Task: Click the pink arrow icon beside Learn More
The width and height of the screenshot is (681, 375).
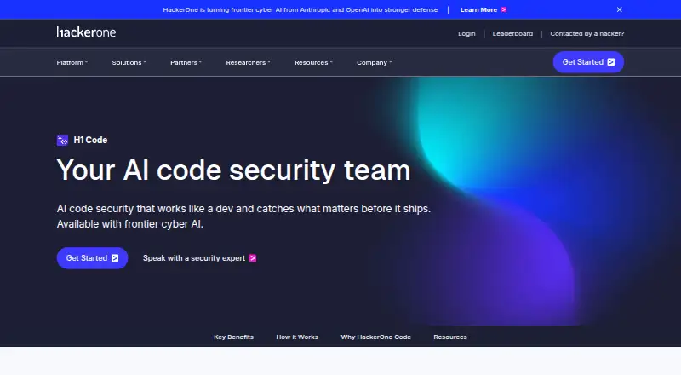Action: [x=504, y=9]
